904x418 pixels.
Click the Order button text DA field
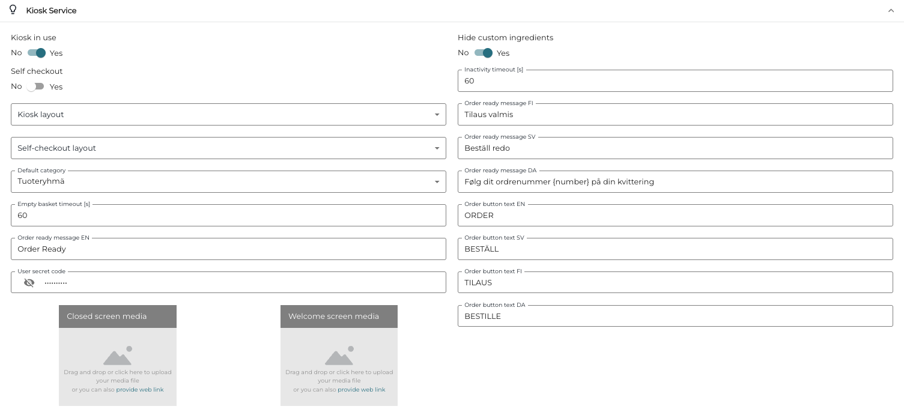(x=675, y=316)
